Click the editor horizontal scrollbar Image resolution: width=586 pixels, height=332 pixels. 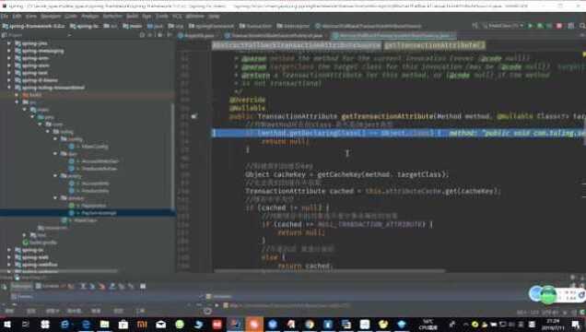coord(329,271)
